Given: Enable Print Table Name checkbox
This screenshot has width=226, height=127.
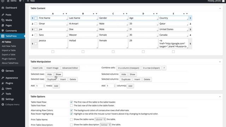Looking at the screenshot, I should [71, 119].
